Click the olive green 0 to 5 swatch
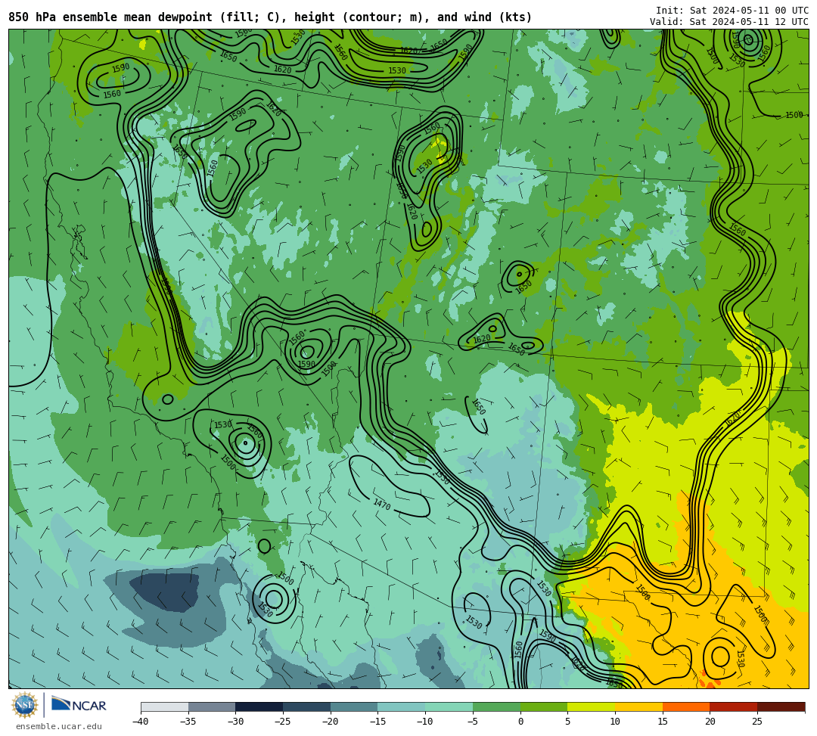This screenshot has width=817, height=736. click(544, 706)
